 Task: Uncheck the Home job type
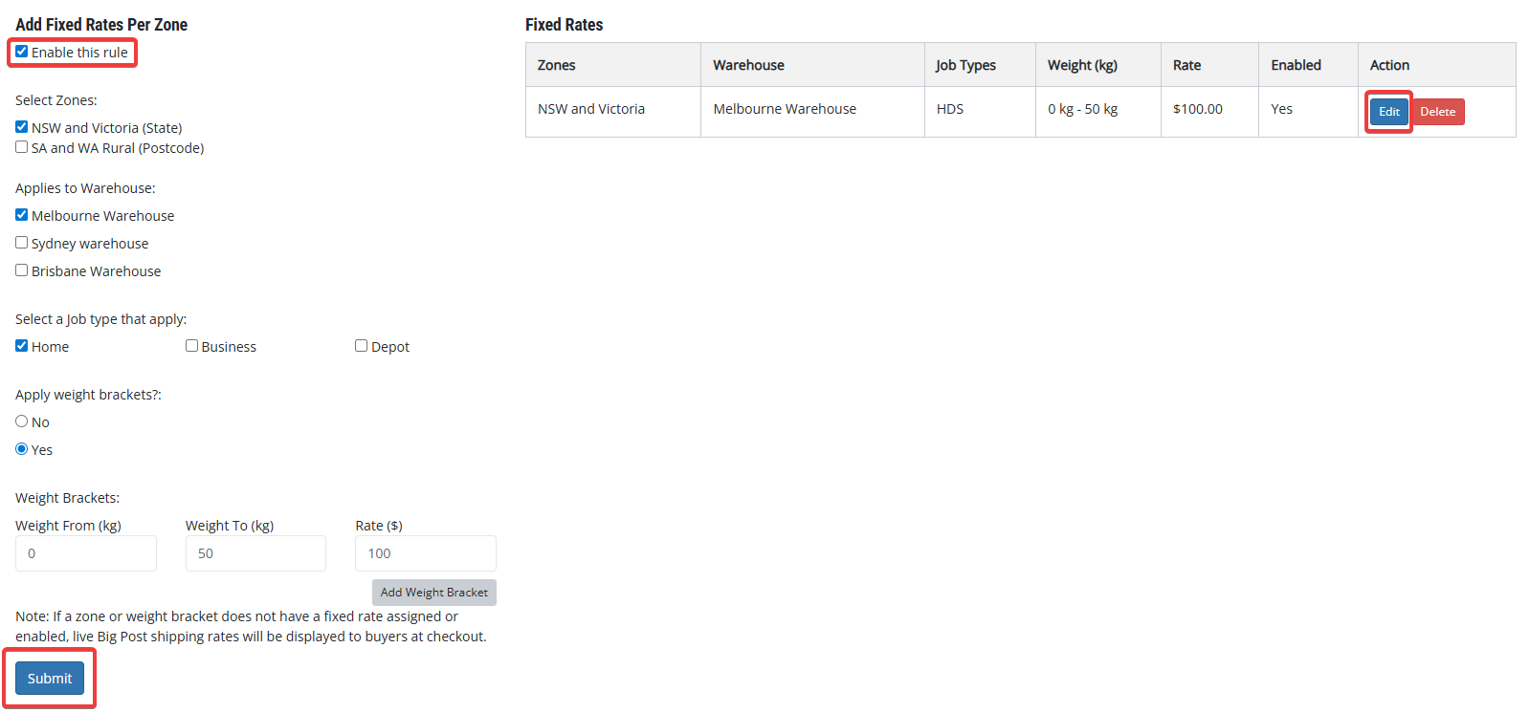tap(22, 346)
